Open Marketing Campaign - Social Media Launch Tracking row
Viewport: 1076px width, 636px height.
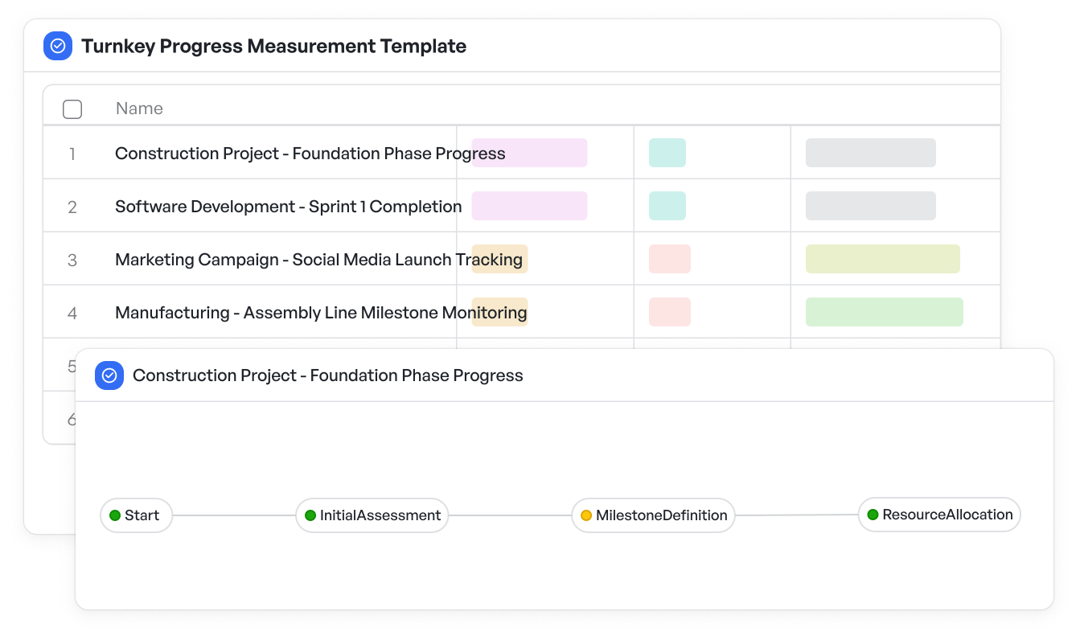point(522,259)
